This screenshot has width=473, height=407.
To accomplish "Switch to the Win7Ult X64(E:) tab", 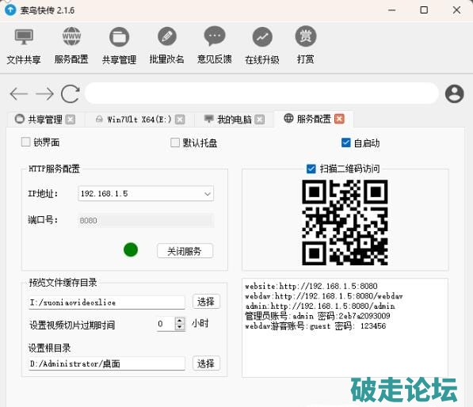I will 140,120.
